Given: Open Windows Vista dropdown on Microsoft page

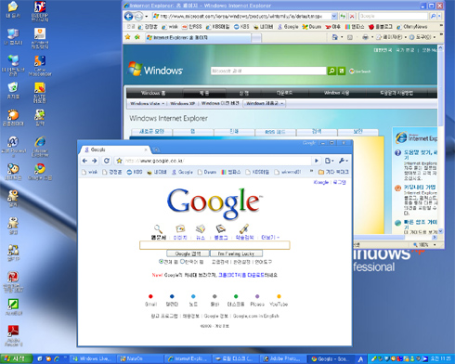Looking at the screenshot, I should coord(147,103).
